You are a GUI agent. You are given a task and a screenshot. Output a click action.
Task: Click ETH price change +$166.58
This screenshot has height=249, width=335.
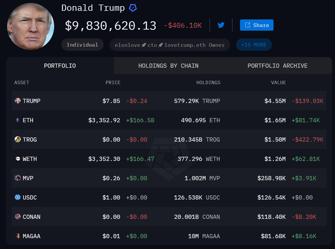[x=140, y=120]
